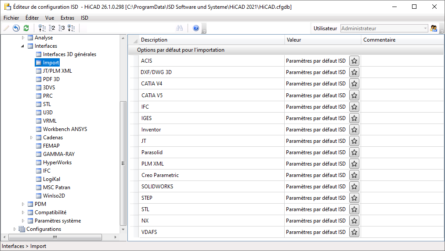The width and height of the screenshot is (445, 251).
Task: Collapse tree levels with up-arrow icon
Action: coord(42,28)
